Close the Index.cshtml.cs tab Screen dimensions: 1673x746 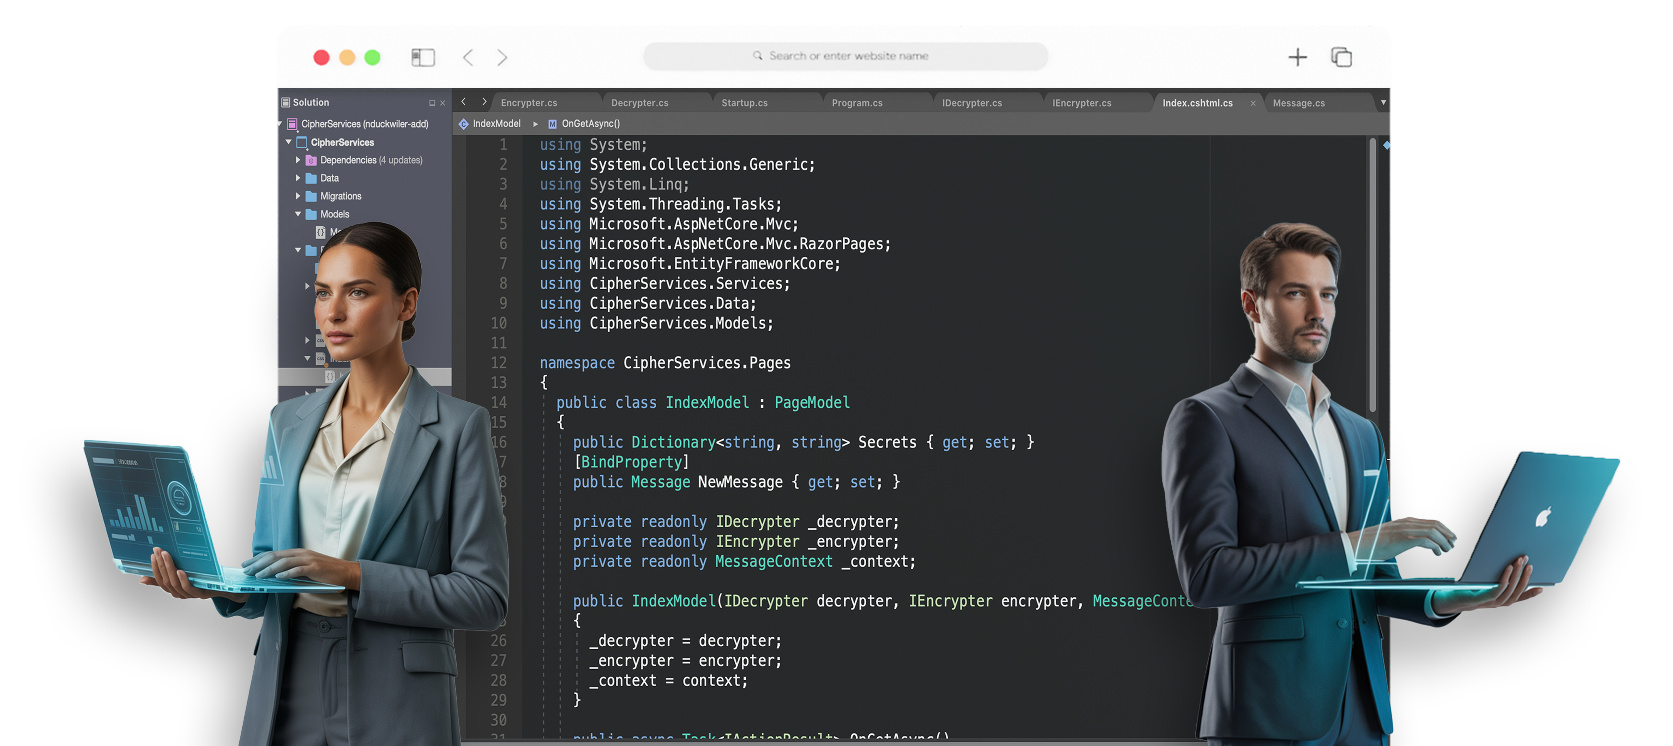(1253, 103)
